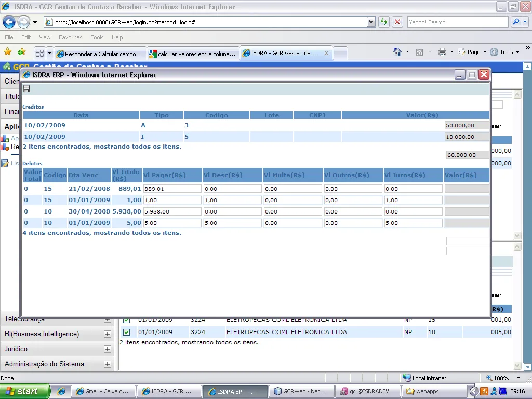The image size is (532, 399).
Task: Click the credits total field 60.000,00
Action: pyautogui.click(x=468, y=155)
